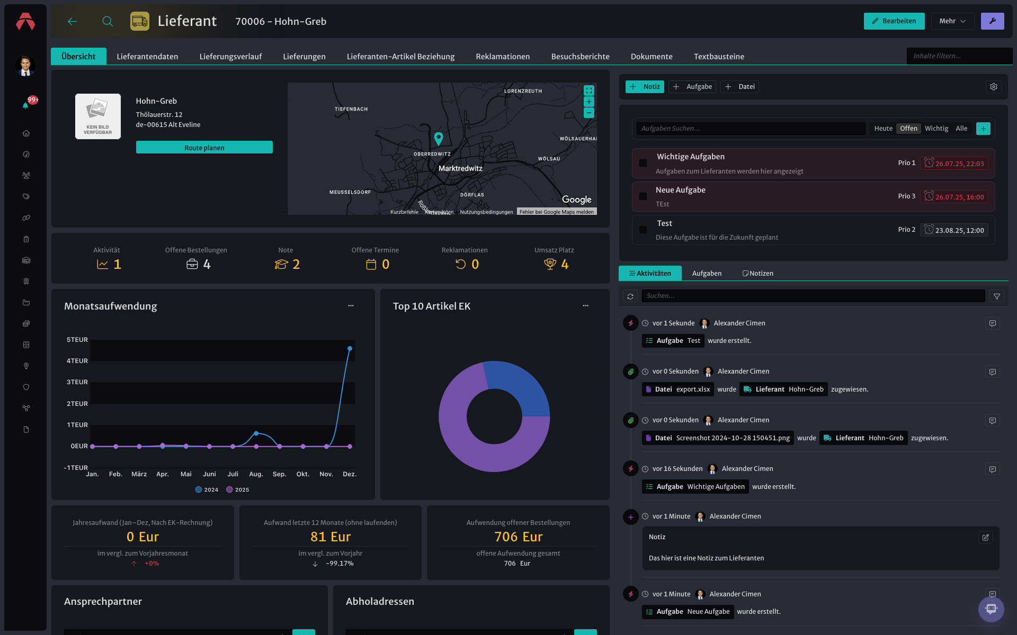The image size is (1017, 635).
Task: Open the wrench settings button
Action: (992, 21)
